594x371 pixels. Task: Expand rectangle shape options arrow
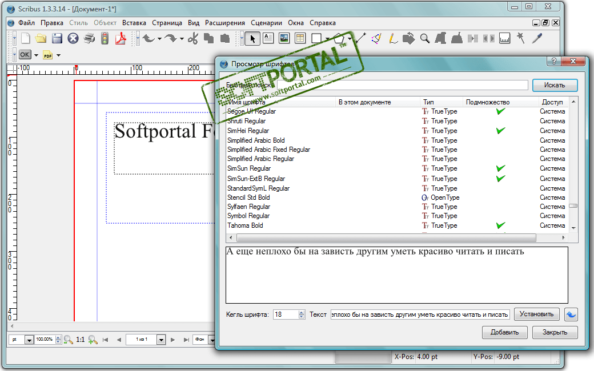pos(327,39)
